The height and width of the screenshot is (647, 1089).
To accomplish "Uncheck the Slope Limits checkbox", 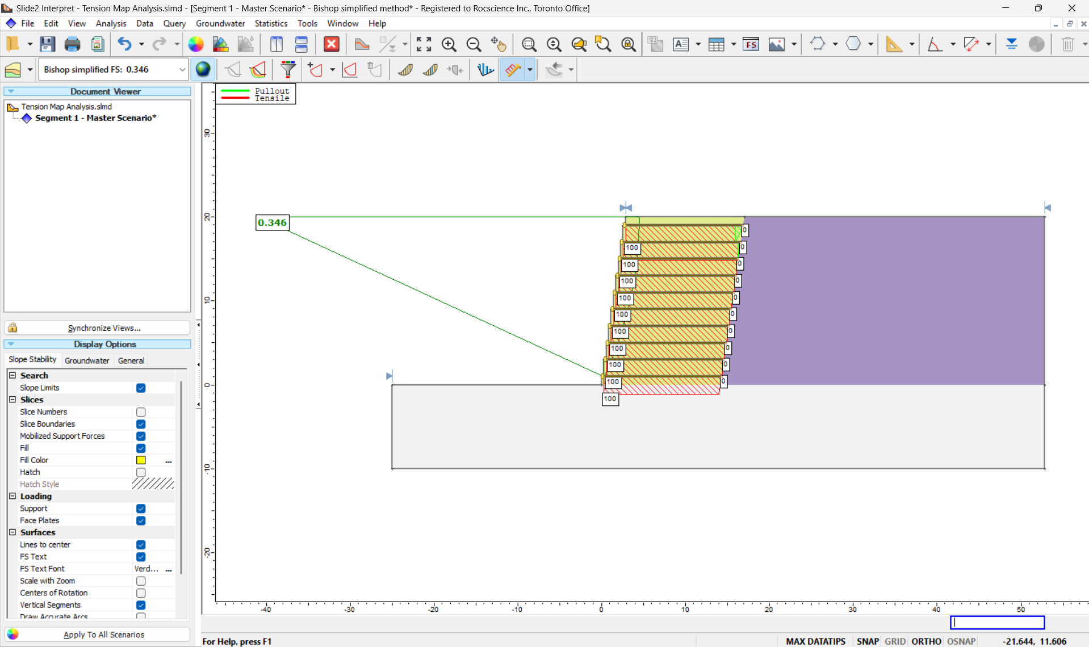I will (141, 388).
